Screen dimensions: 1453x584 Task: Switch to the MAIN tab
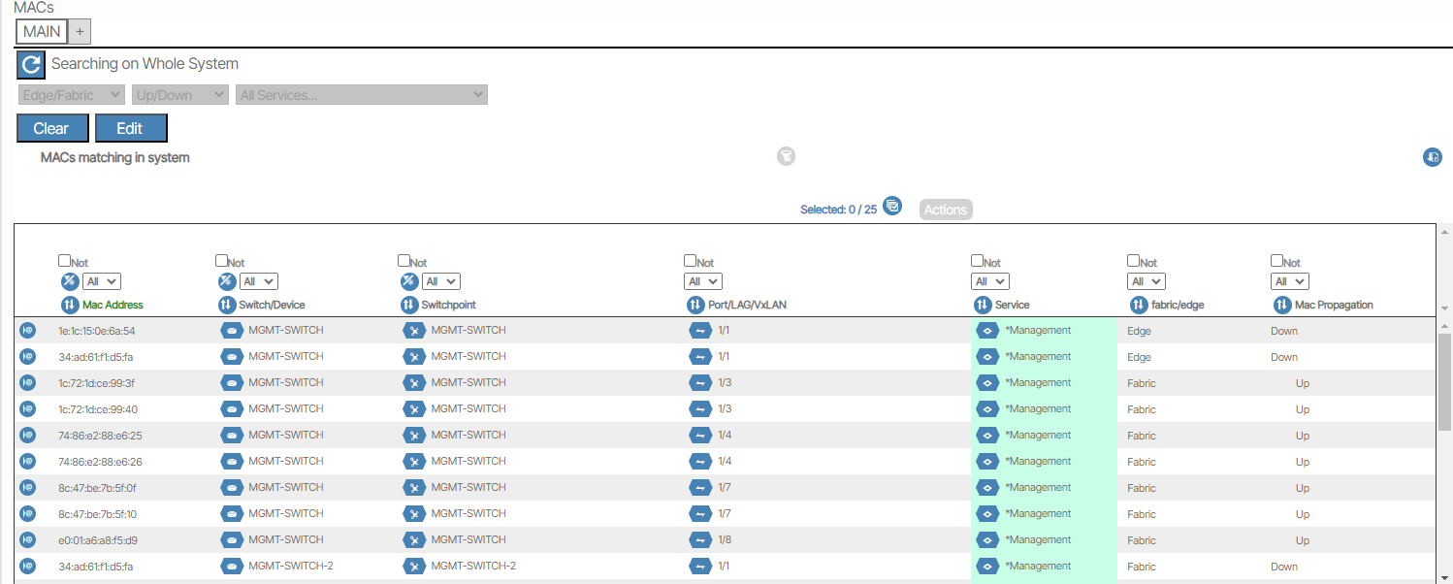coord(42,32)
